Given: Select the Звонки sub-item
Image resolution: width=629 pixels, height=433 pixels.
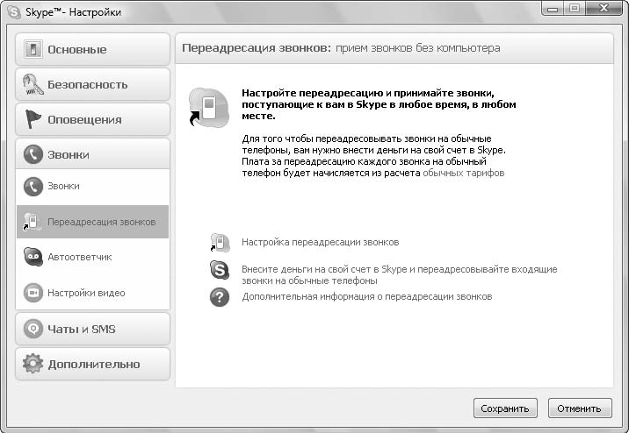Looking at the screenshot, I should click(92, 187).
